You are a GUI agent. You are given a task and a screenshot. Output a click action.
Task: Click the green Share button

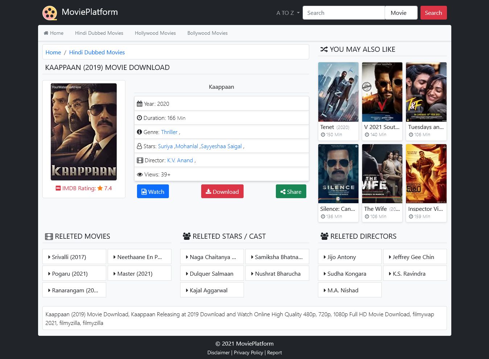(291, 192)
